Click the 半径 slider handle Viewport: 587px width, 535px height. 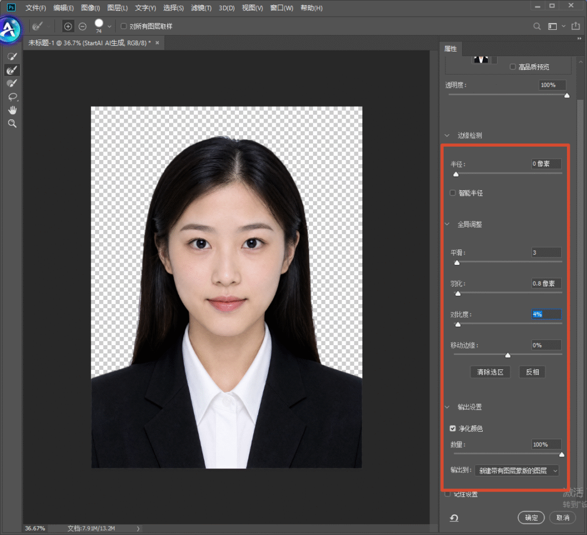pos(456,174)
